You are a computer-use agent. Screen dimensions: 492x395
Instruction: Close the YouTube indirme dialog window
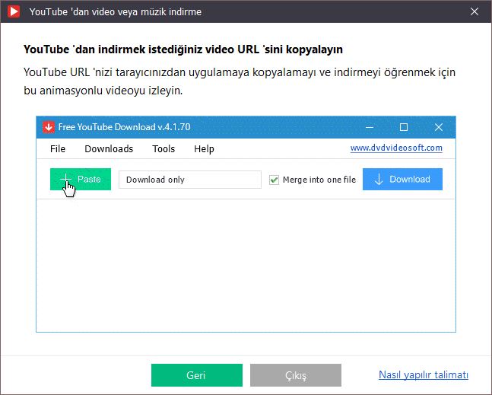(x=475, y=11)
